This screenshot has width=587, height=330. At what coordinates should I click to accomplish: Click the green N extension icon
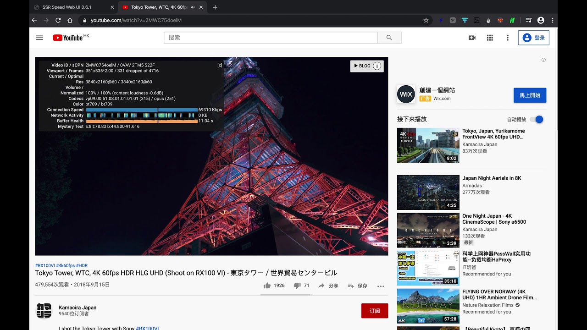512,20
